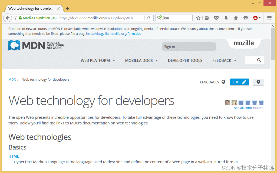Open the bugzilla.mozilla.org/form.doc link
This screenshot has height=173, width=277.
[x=114, y=34]
